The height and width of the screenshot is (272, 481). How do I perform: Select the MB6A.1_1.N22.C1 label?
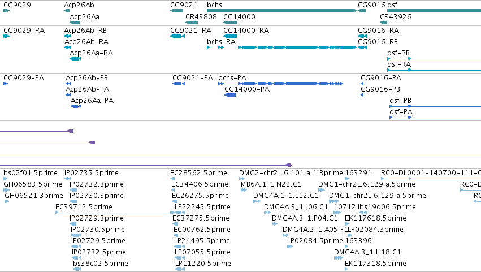pos(271,184)
